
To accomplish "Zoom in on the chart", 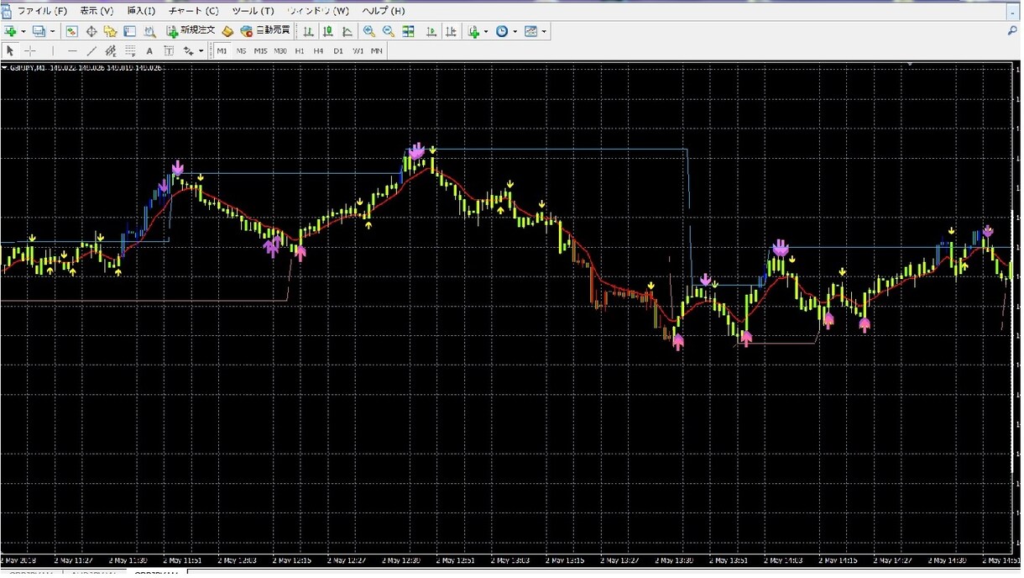I will tap(369, 31).
